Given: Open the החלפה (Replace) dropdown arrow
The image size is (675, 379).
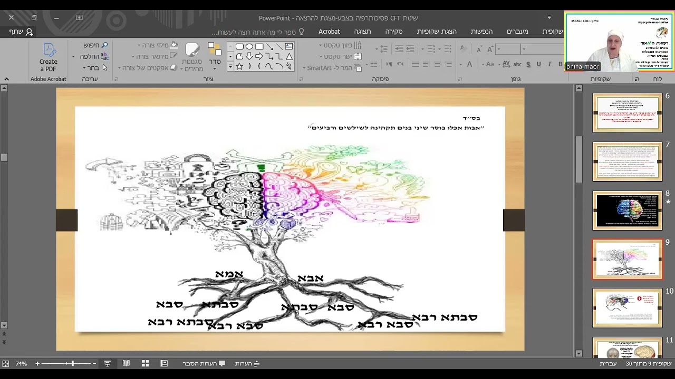Looking at the screenshot, I should click(x=74, y=56).
